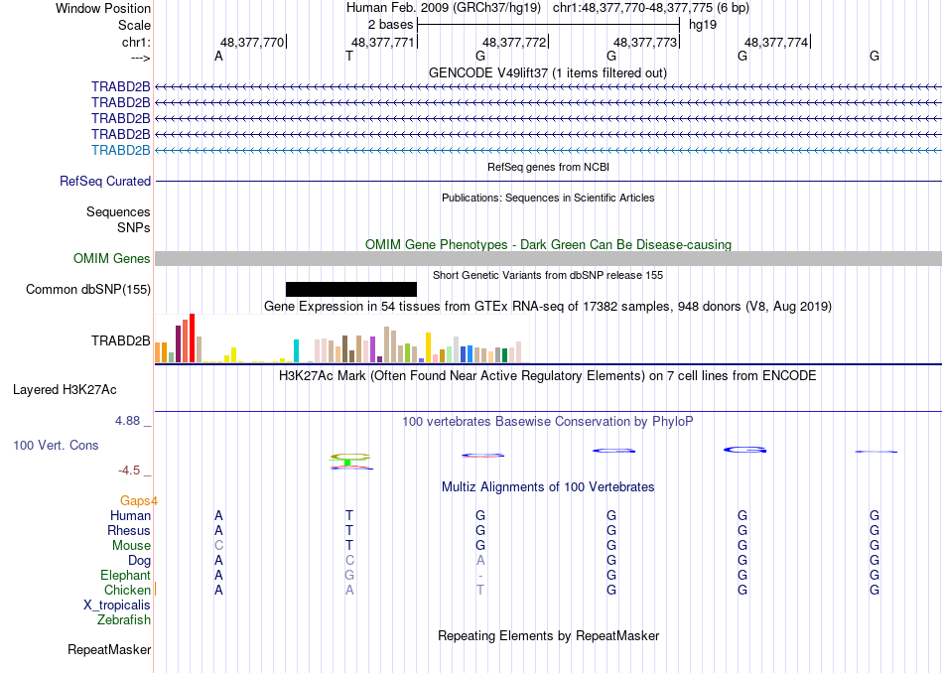Click the Sequences track label
Screen dimensions: 943x673
(118, 211)
